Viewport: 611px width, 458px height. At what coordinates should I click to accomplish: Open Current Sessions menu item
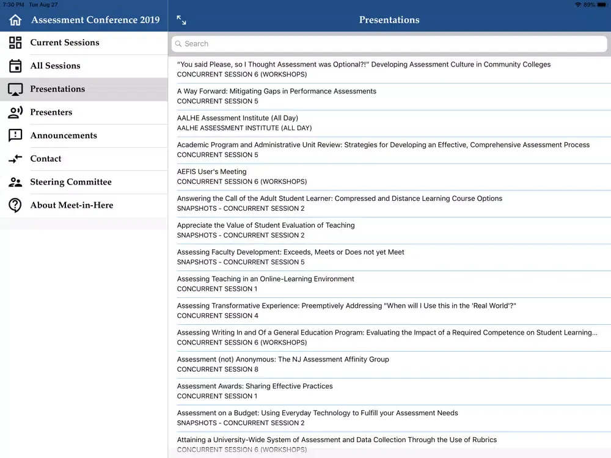(84, 43)
